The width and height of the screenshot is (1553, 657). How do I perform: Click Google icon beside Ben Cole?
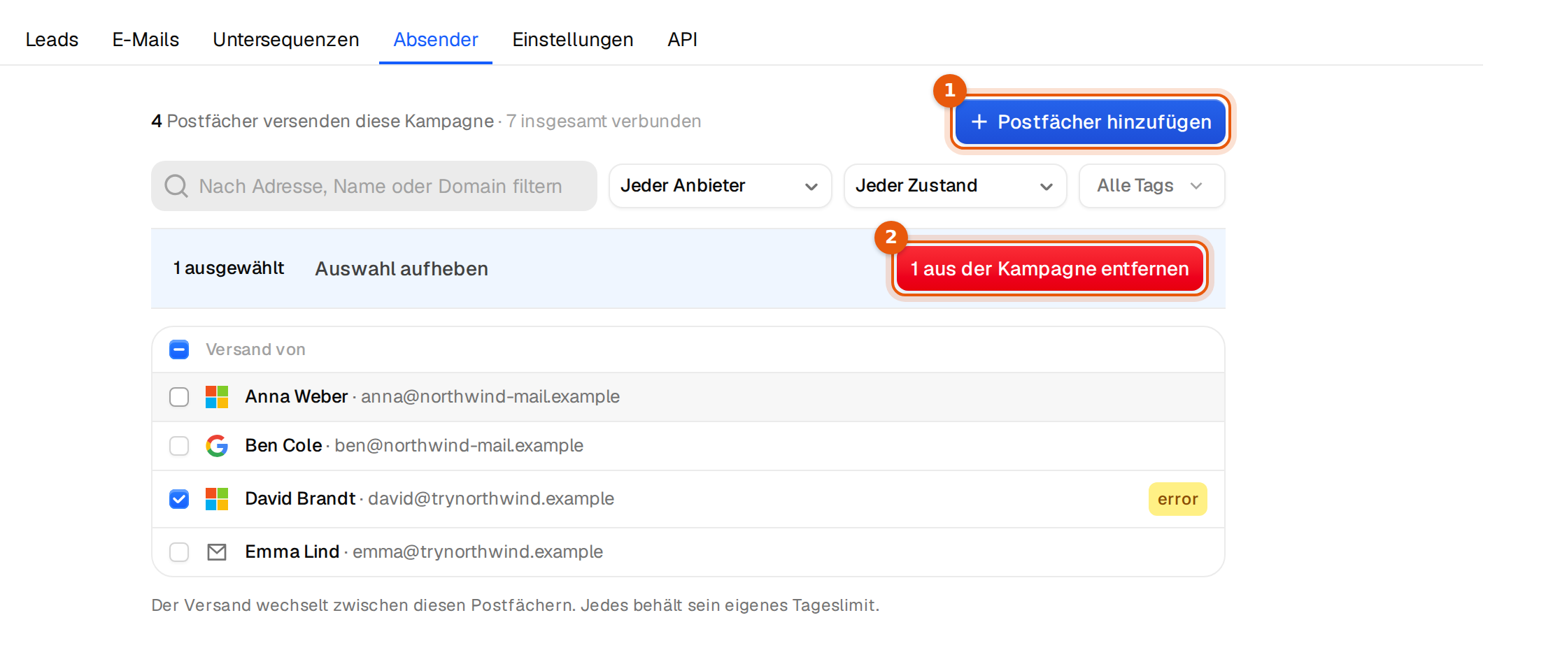217,446
